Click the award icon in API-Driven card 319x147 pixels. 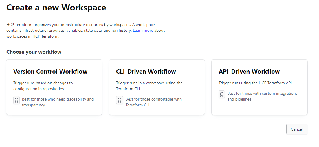pyautogui.click(x=222, y=94)
